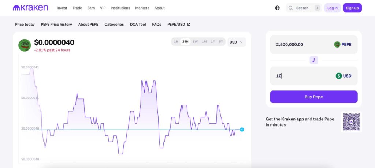
Task: Select the 1W chart timeframe
Action: [x=195, y=42]
